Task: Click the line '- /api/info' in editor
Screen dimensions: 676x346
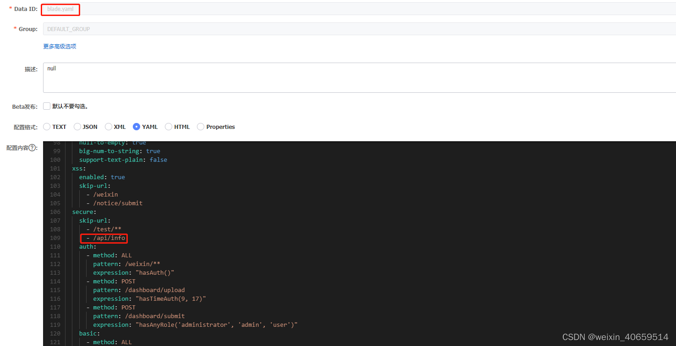Action: (106, 238)
